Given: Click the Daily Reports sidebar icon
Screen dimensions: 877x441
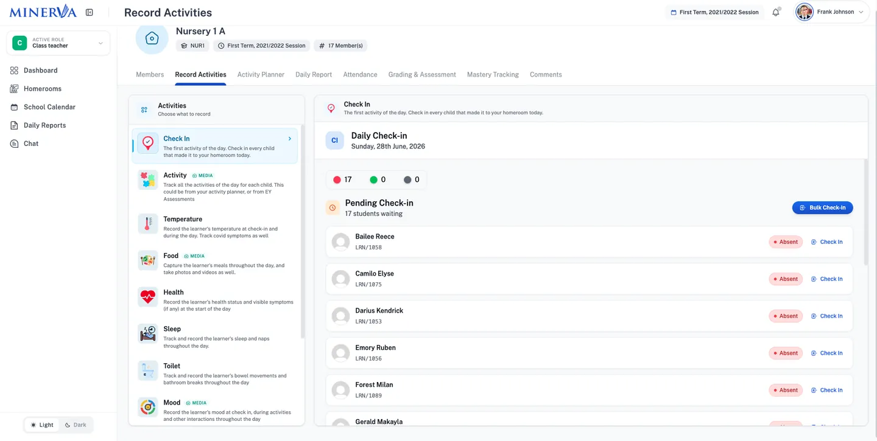Looking at the screenshot, I should (14, 125).
